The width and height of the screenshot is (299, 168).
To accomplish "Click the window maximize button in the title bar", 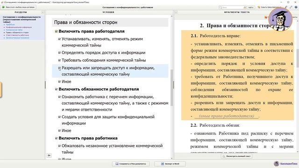I will 288,2.
